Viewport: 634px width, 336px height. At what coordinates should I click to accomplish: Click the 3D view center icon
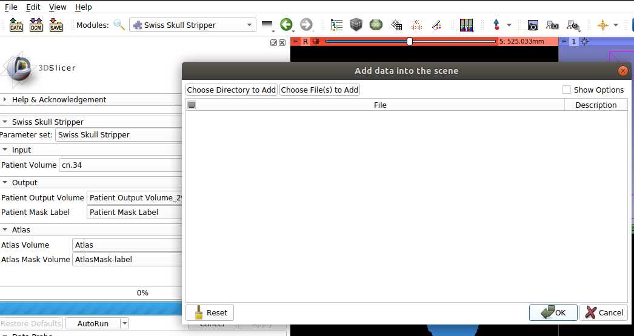click(585, 41)
